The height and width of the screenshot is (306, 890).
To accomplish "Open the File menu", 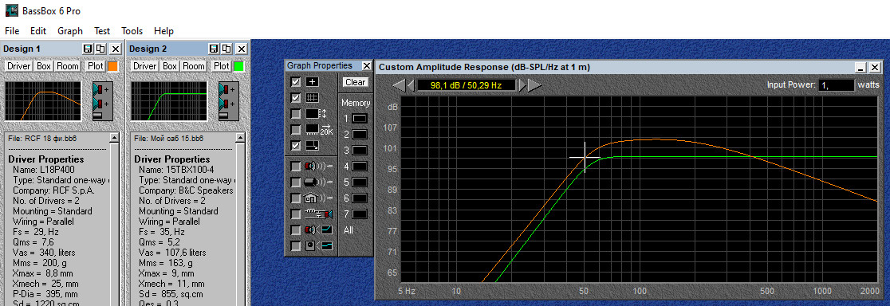I will click(x=12, y=31).
